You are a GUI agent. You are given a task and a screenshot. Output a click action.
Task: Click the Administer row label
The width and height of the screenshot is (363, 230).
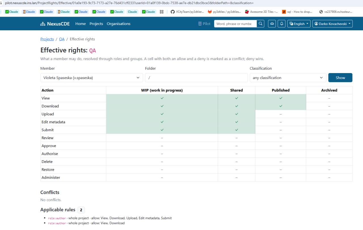click(x=51, y=178)
